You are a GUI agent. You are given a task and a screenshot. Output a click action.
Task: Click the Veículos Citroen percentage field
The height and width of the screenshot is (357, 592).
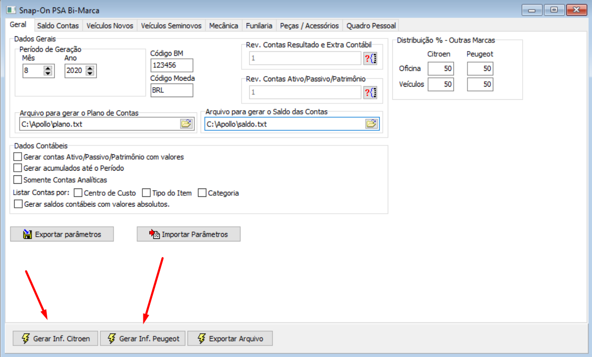click(x=441, y=85)
